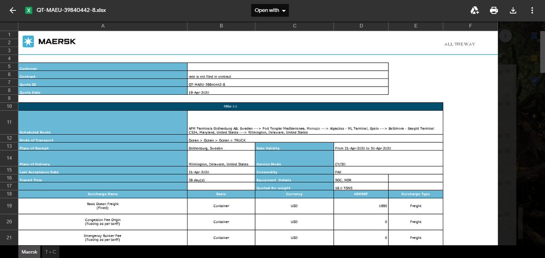Select column F header
545x258 pixels.
click(x=470, y=26)
